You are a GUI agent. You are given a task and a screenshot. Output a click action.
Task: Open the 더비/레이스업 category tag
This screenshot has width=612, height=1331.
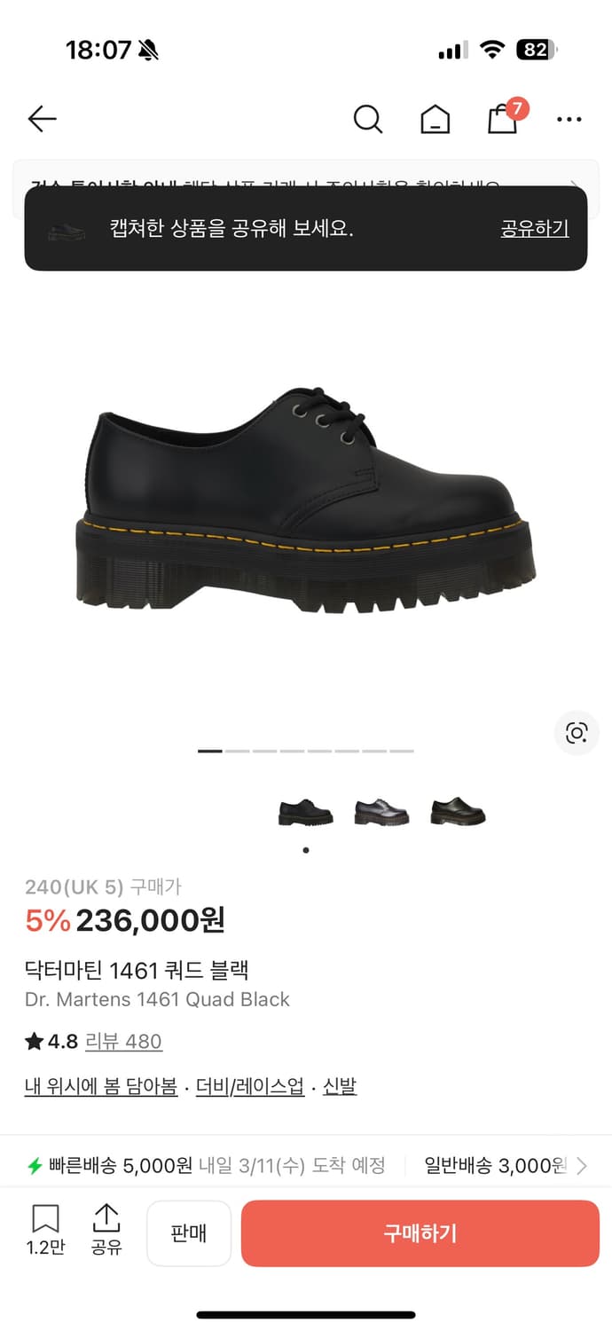coord(250,1086)
